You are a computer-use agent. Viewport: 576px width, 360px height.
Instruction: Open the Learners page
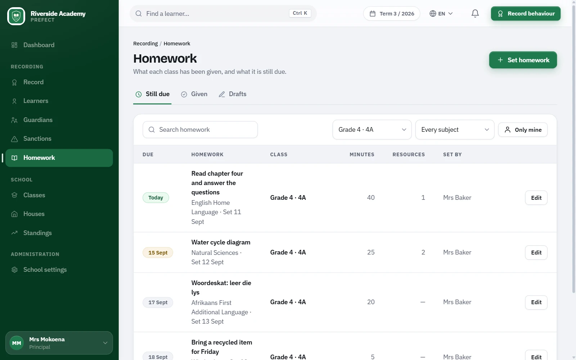point(59,101)
